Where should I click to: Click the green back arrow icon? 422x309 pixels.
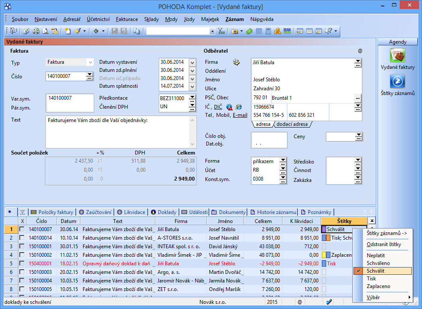coord(96,31)
